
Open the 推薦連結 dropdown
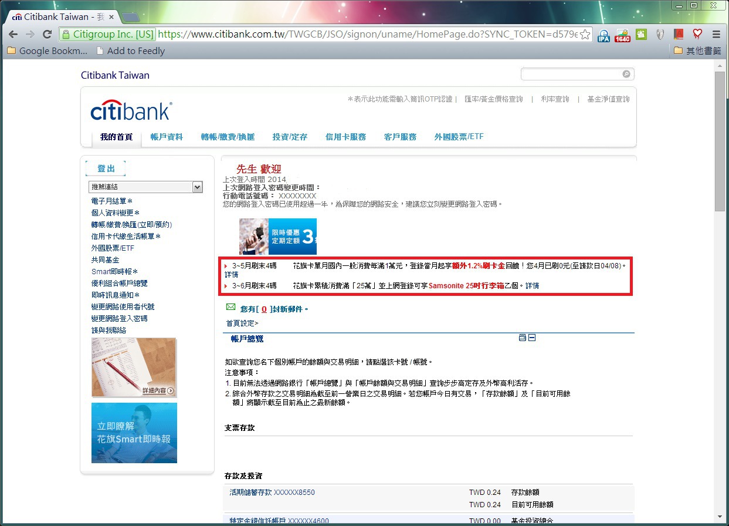145,187
